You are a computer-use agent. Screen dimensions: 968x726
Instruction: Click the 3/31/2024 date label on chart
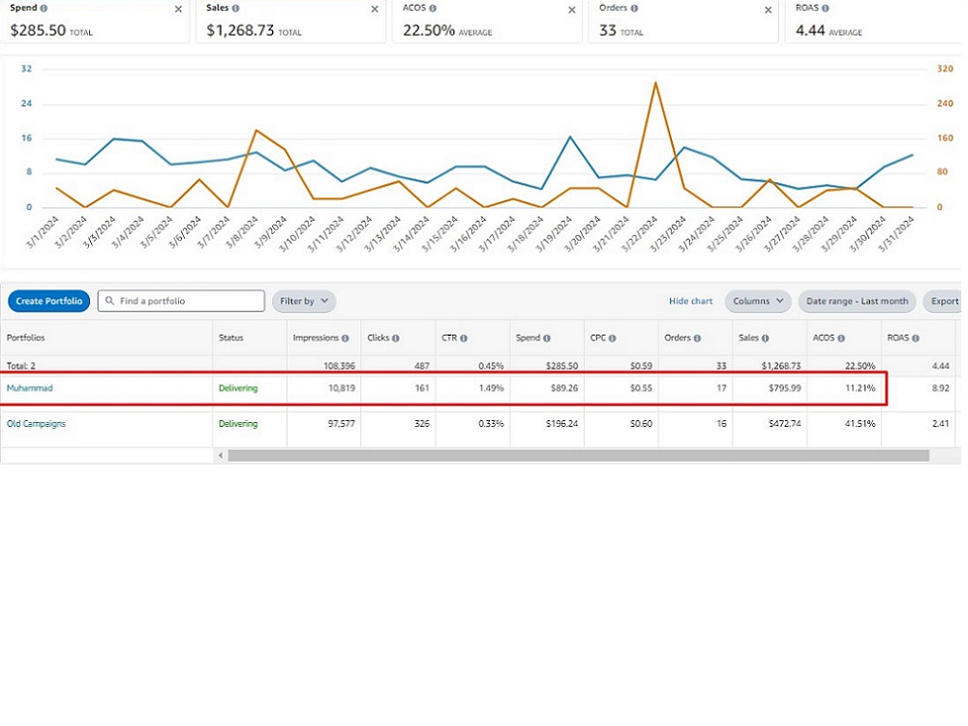895,234
